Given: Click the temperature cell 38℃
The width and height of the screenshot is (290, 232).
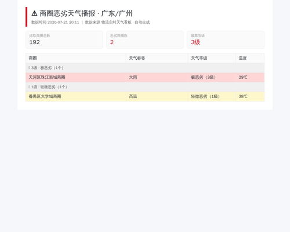Looking at the screenshot, I should [x=250, y=96].
